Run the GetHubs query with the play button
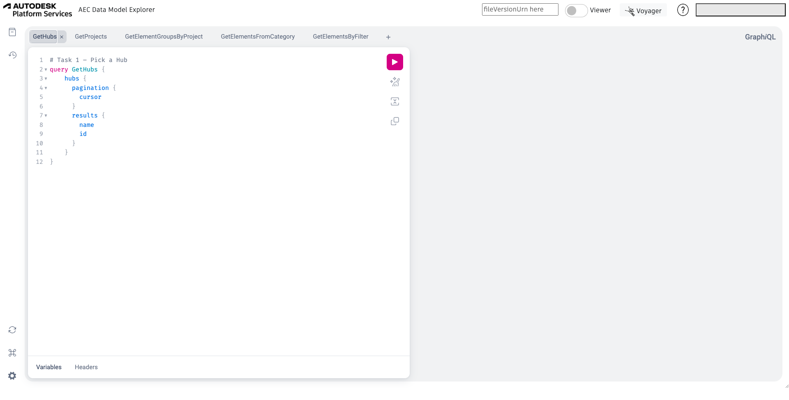Screen dimensions: 789x400 (x=394, y=62)
